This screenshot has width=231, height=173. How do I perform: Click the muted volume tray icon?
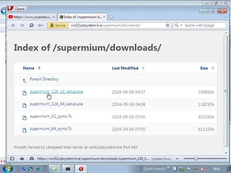click(x=203, y=169)
